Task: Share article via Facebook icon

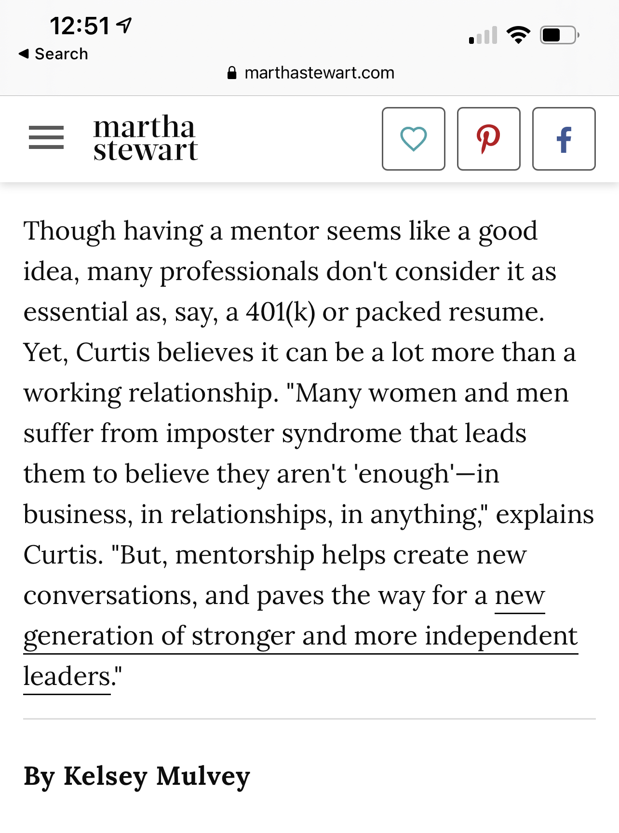Action: (564, 139)
